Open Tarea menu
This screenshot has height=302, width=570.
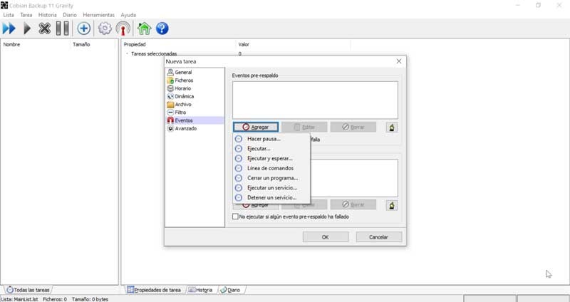[26, 15]
